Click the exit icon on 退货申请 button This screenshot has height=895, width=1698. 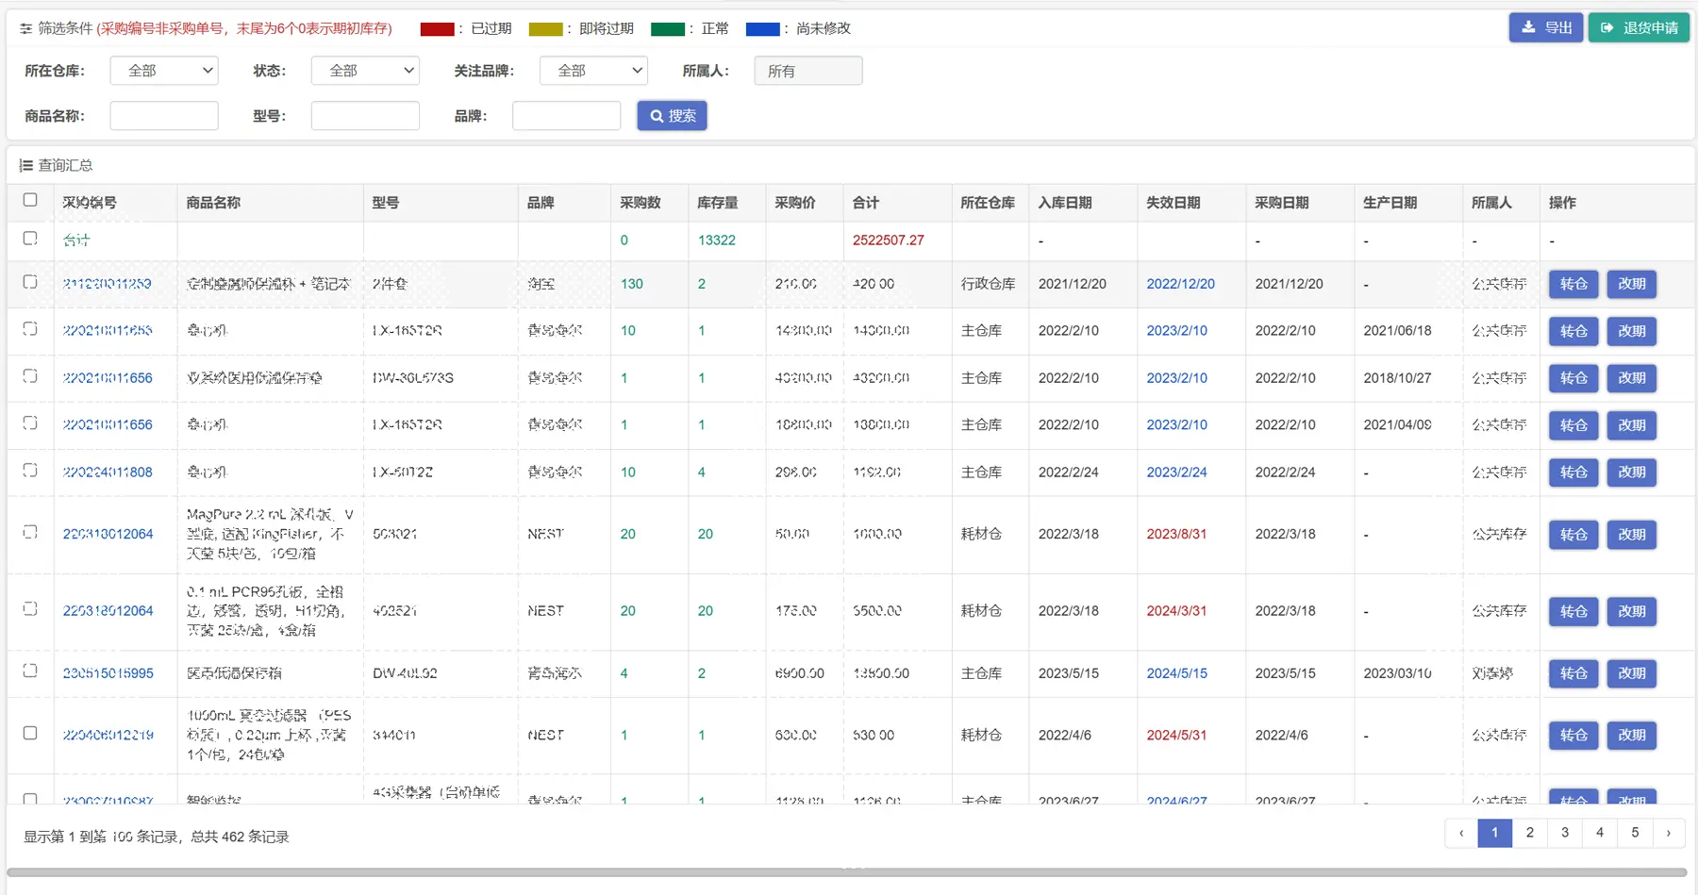tap(1607, 27)
